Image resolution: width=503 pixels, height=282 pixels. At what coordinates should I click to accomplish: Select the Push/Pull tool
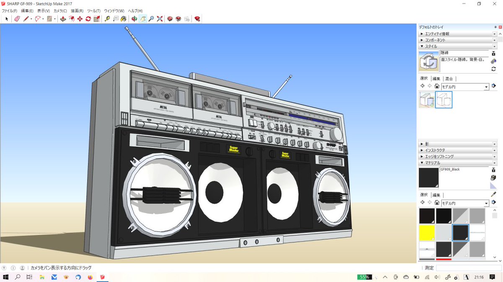(63, 19)
